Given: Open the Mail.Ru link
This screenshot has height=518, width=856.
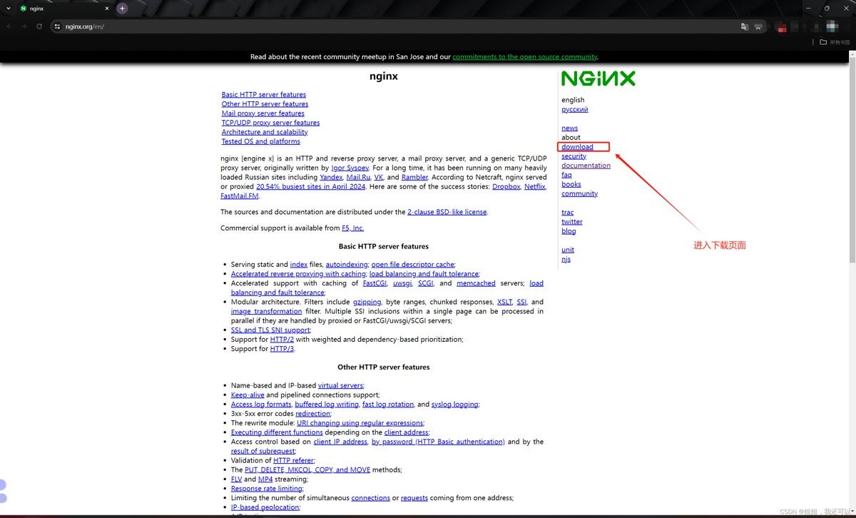Looking at the screenshot, I should point(358,177).
